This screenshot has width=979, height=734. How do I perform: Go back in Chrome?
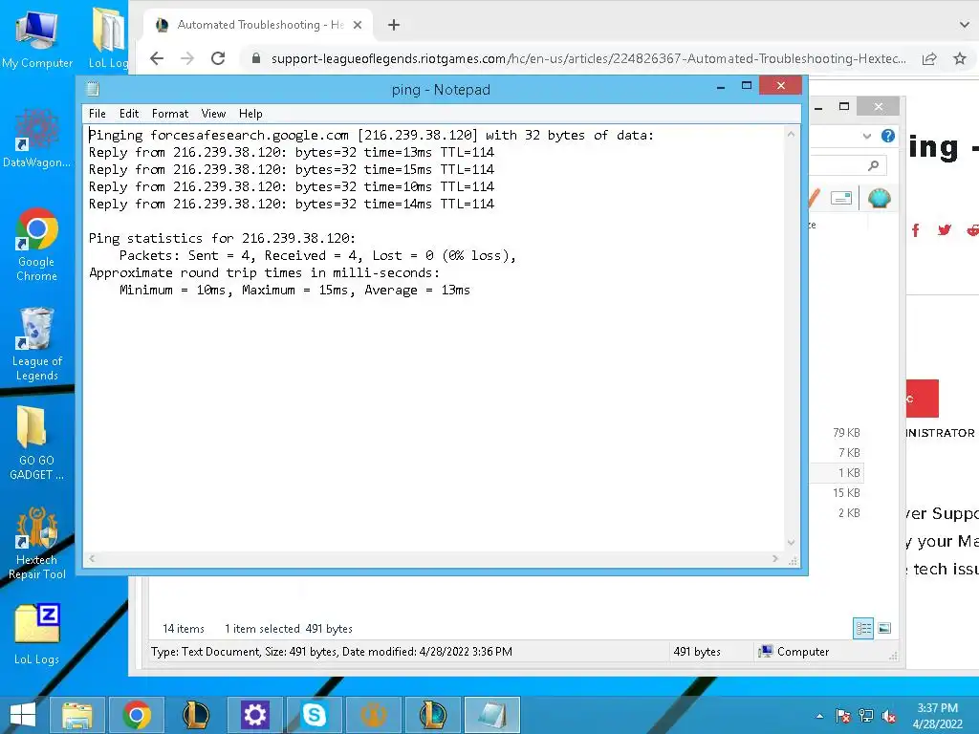157,58
